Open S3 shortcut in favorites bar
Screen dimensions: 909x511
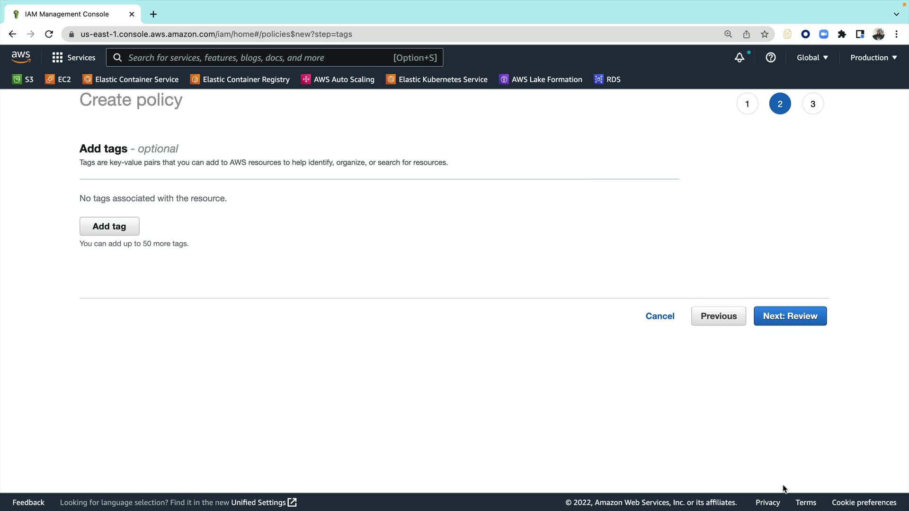click(x=23, y=79)
